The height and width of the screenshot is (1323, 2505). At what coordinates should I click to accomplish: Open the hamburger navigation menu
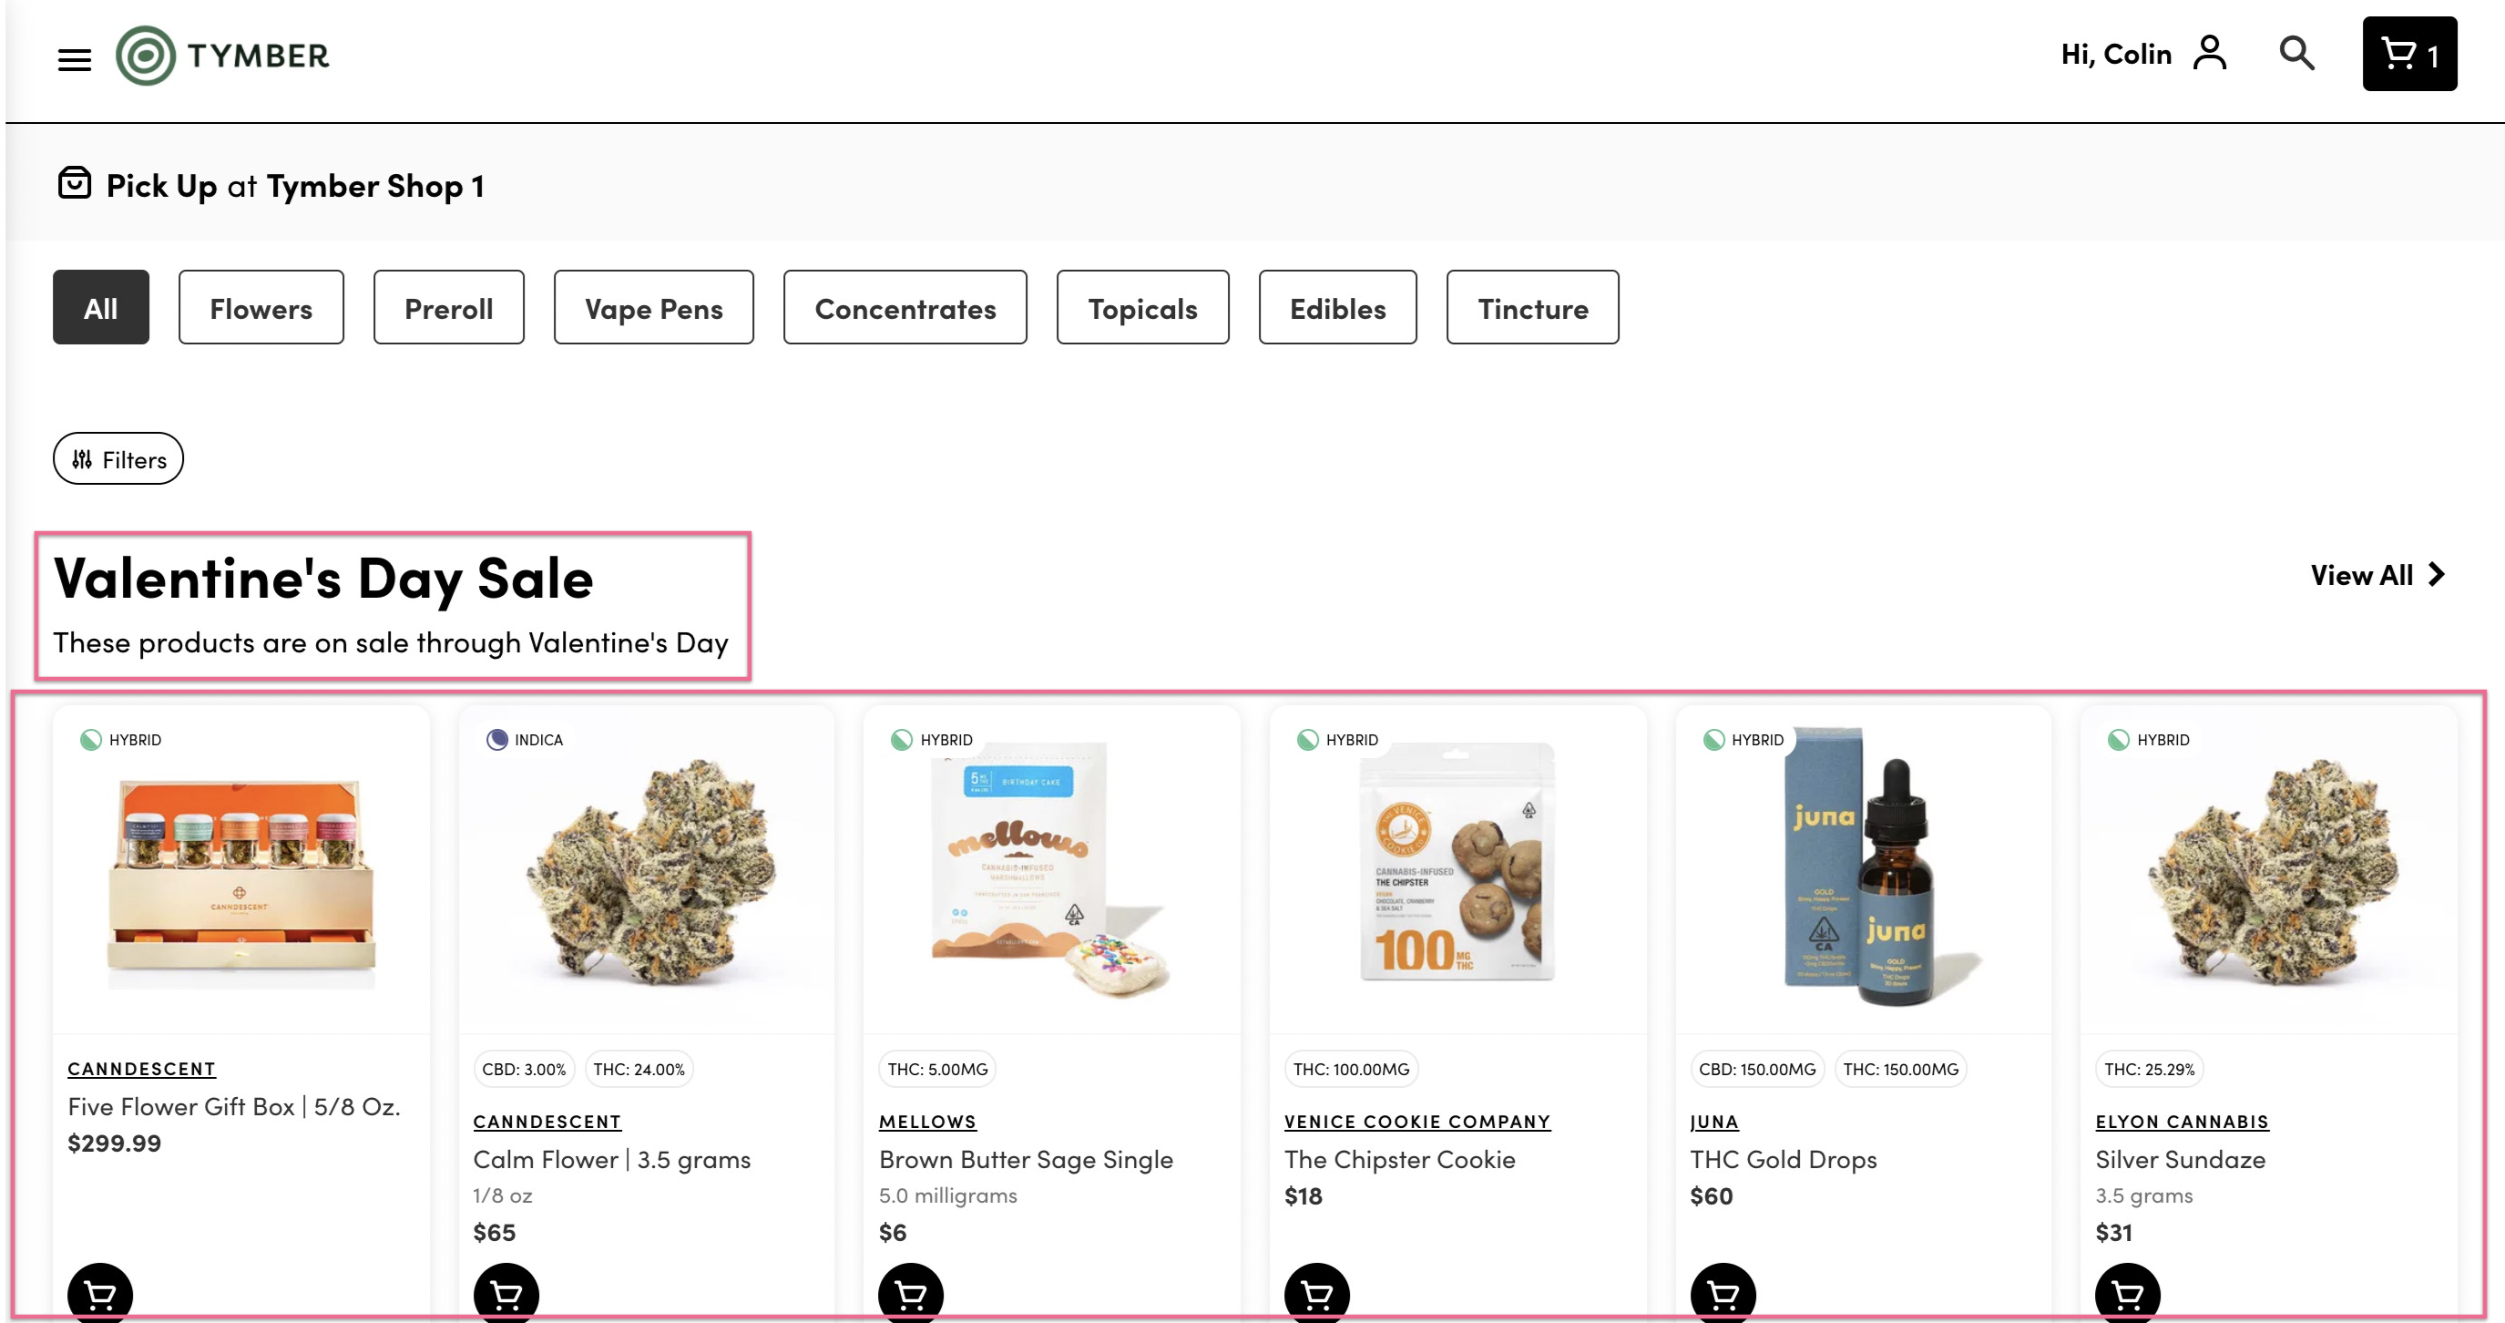point(74,59)
